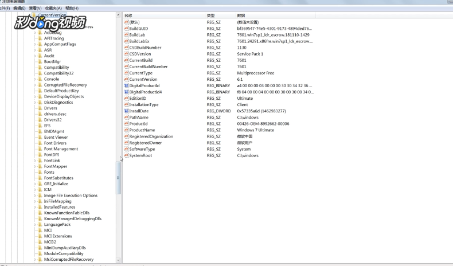Click the tree pane scroll down arrow

[x=118, y=260]
